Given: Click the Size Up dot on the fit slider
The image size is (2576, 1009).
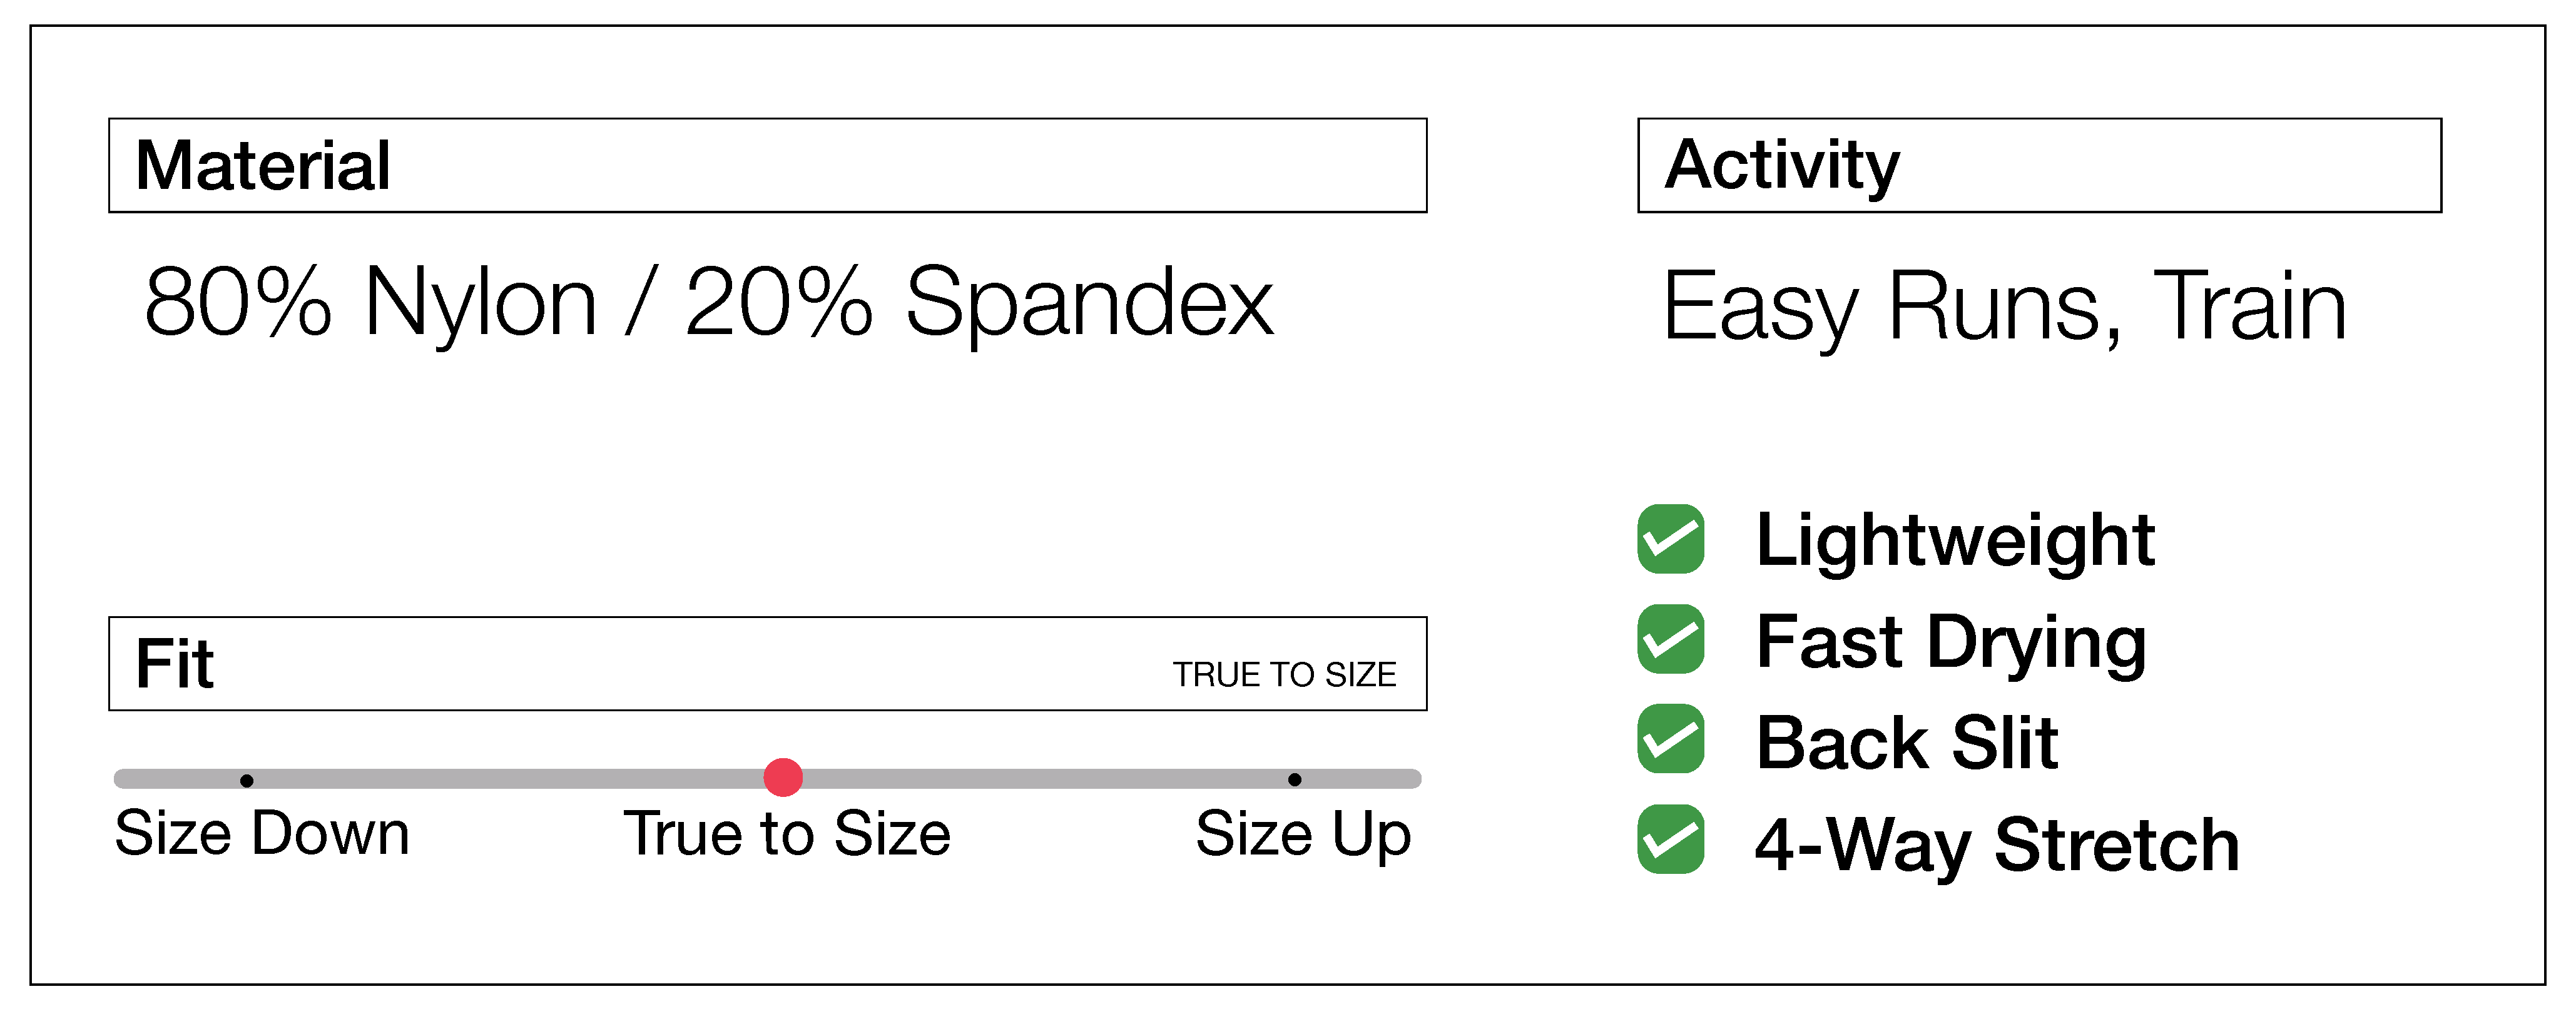Looking at the screenshot, I should 1294,779.
